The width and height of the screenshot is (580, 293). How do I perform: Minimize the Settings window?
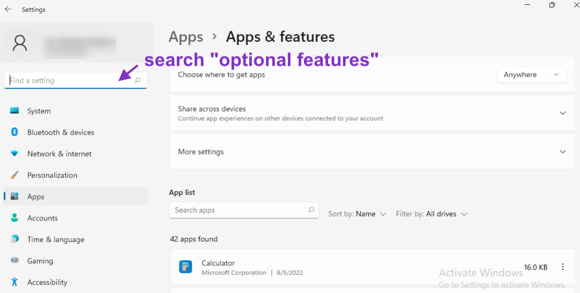tap(527, 5)
